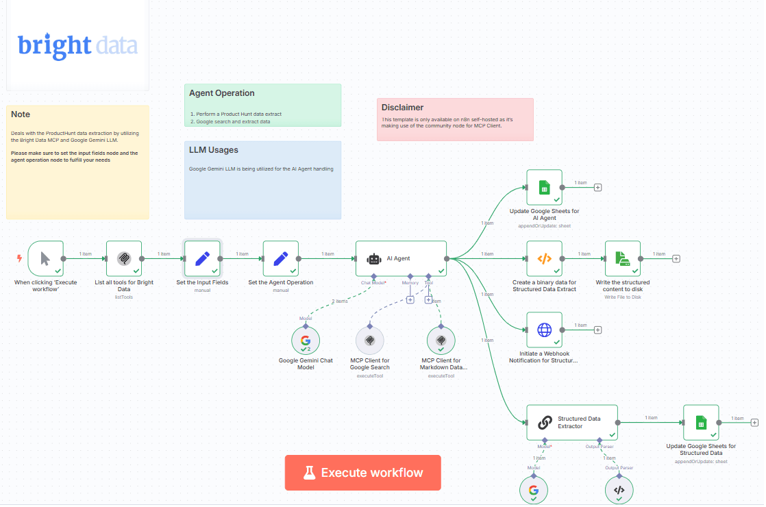This screenshot has height=507, width=766.
Task: Select the green Agent Operation sticky note
Action: click(x=263, y=105)
